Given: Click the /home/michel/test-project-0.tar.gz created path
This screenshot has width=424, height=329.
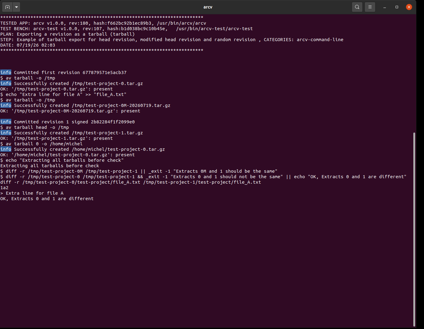Looking at the screenshot, I should point(118,149).
